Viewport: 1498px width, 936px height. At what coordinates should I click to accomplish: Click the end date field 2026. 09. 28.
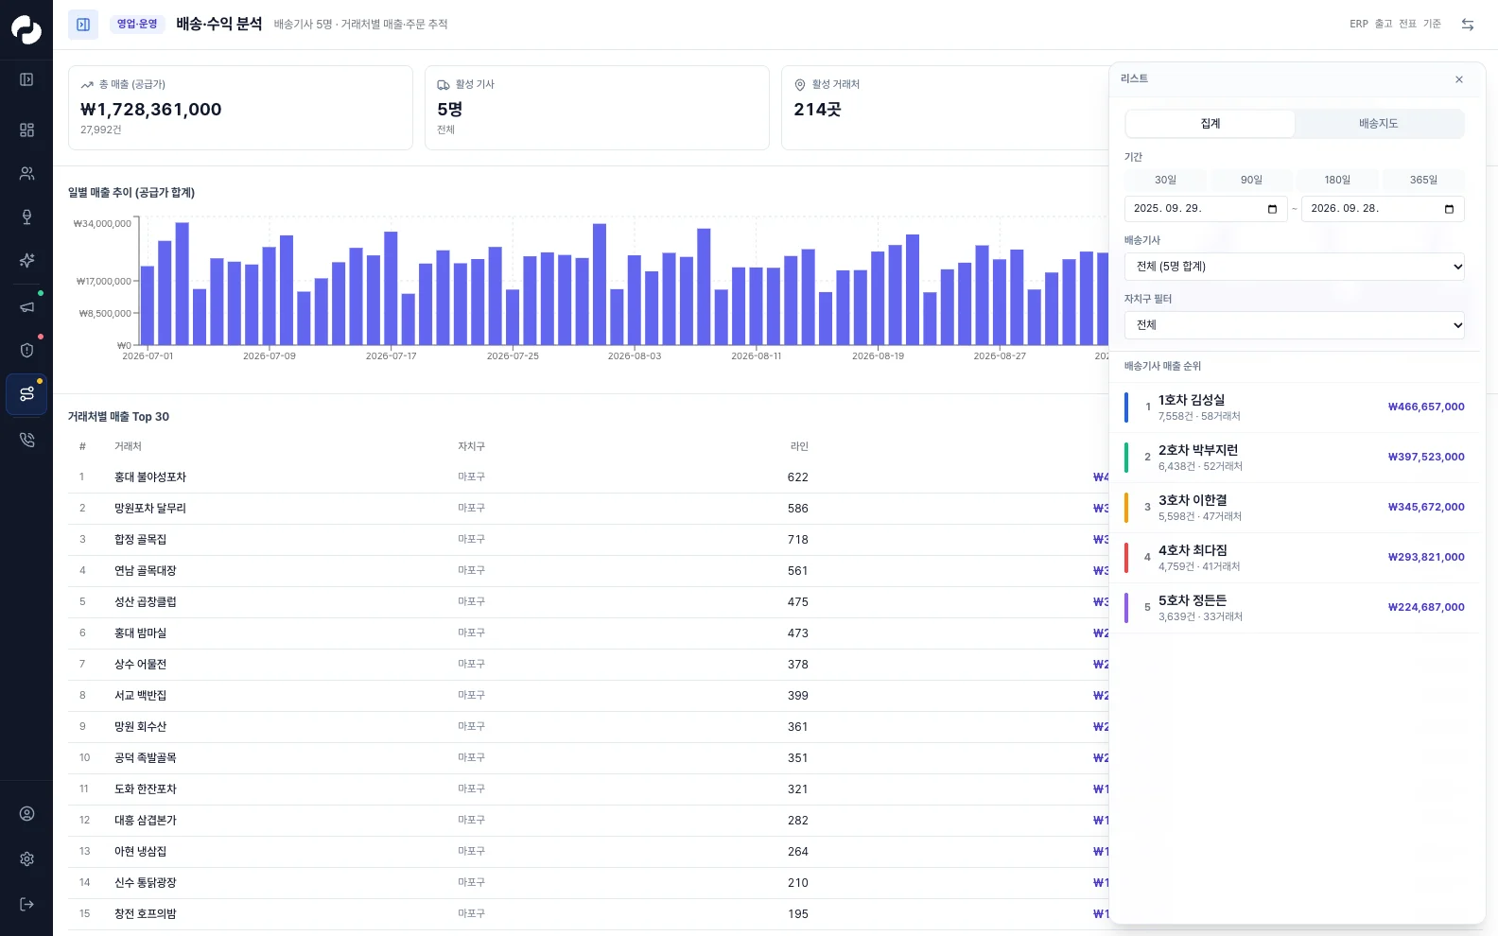click(1383, 209)
